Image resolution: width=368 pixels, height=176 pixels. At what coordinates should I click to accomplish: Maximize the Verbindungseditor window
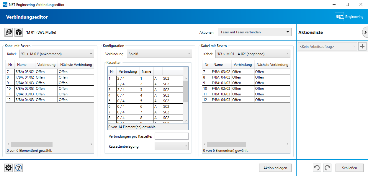[347, 4]
